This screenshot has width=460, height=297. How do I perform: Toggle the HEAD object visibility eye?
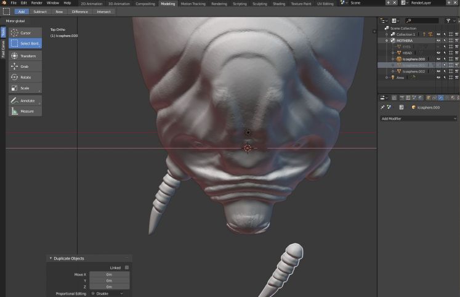pos(438,53)
